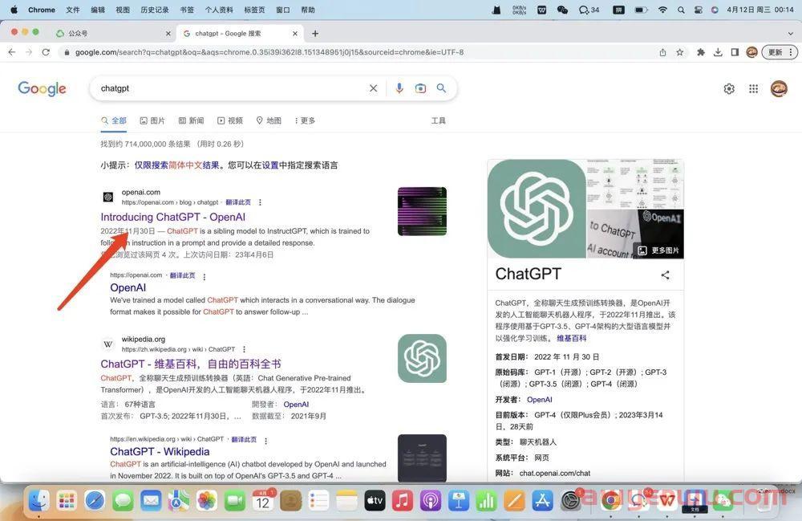The width and height of the screenshot is (802, 521).
Task: Select the 全部 results tab
Action: (x=114, y=120)
